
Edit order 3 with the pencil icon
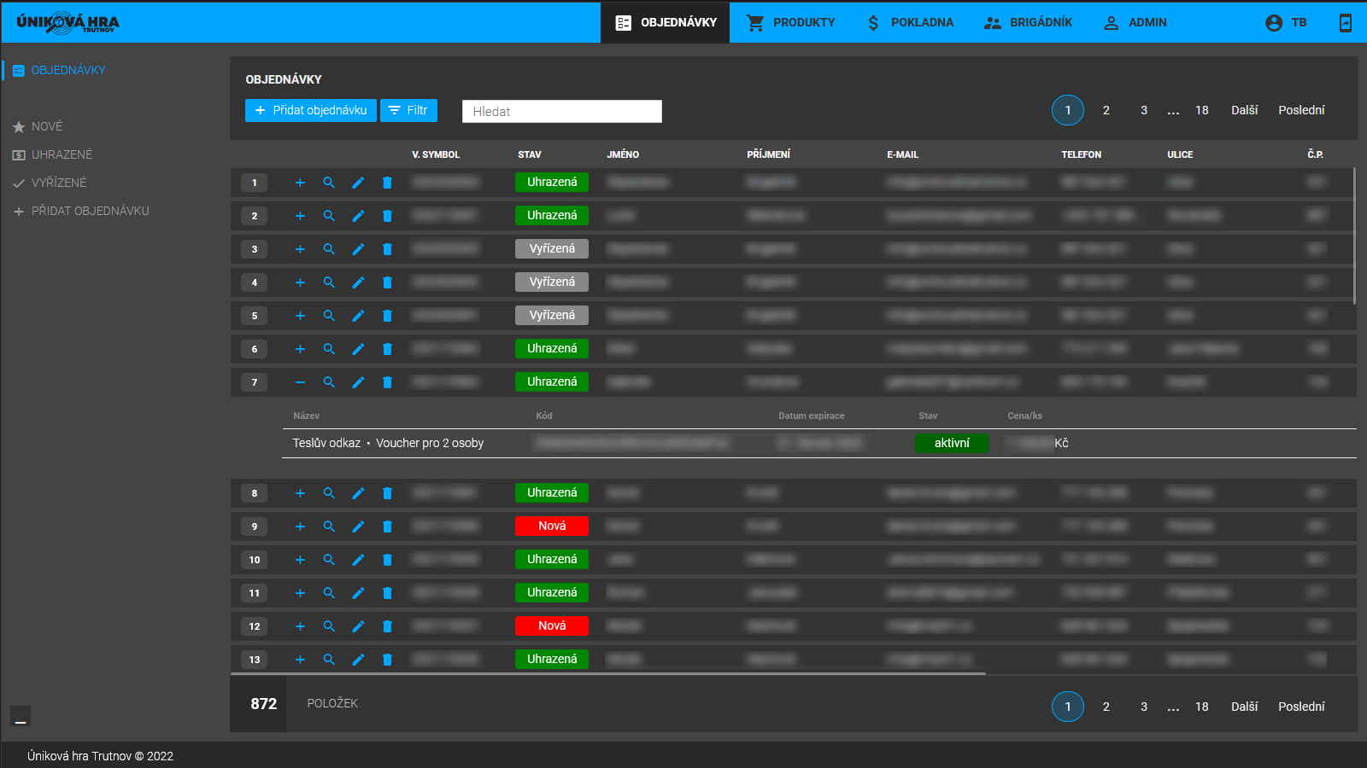(358, 249)
